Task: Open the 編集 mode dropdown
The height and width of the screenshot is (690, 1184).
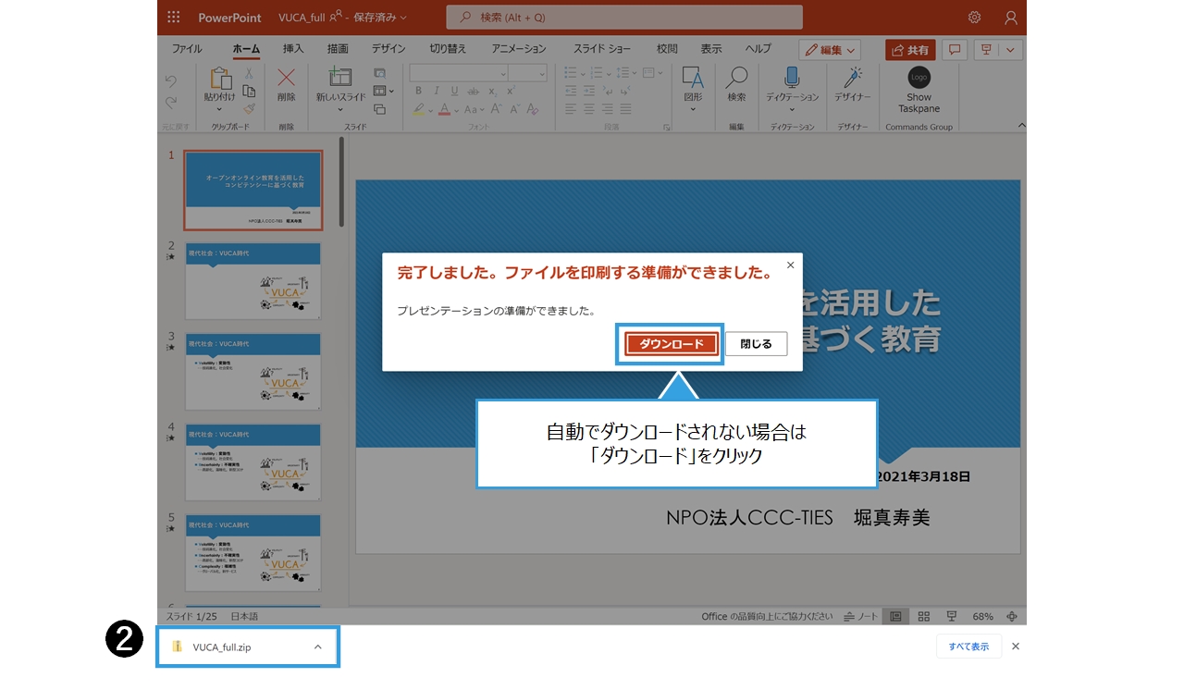Action: tap(830, 50)
